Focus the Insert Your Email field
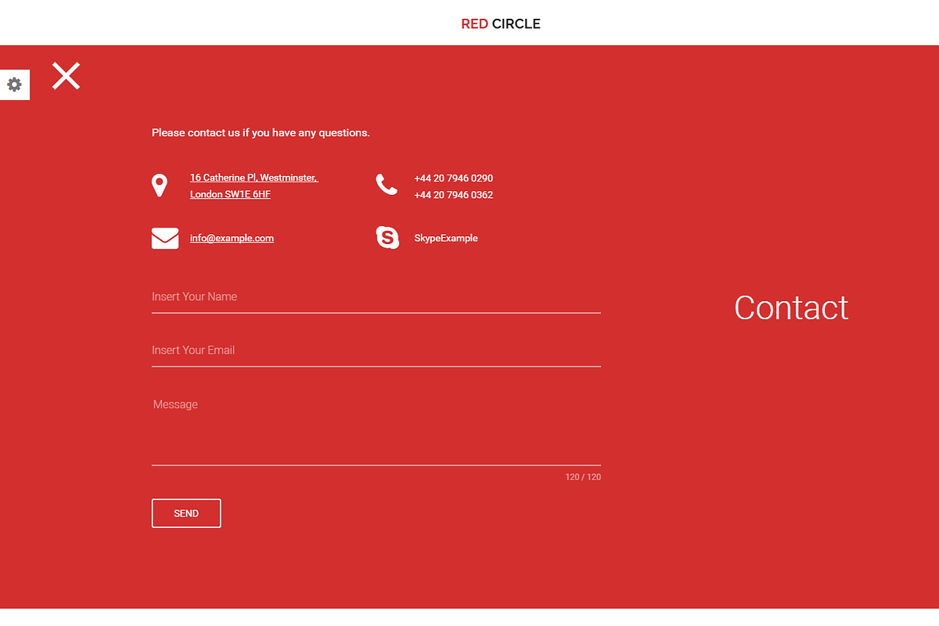 376,351
